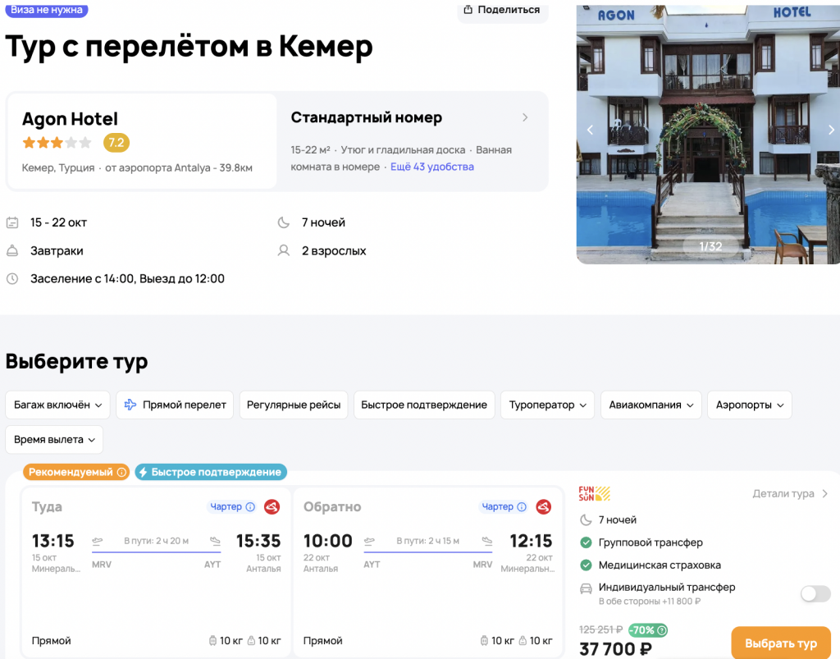Toggle Прямой перелет filter

click(x=176, y=405)
